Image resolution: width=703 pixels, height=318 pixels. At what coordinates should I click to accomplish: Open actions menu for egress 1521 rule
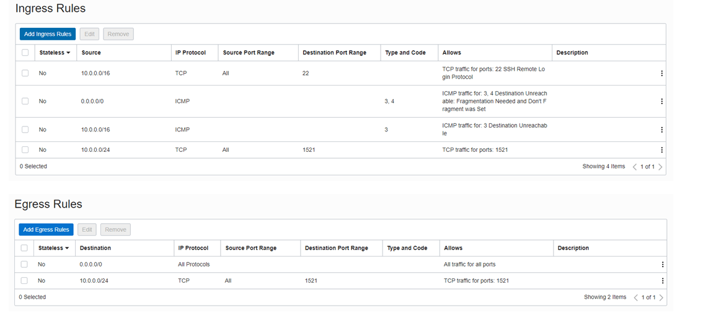662,281
